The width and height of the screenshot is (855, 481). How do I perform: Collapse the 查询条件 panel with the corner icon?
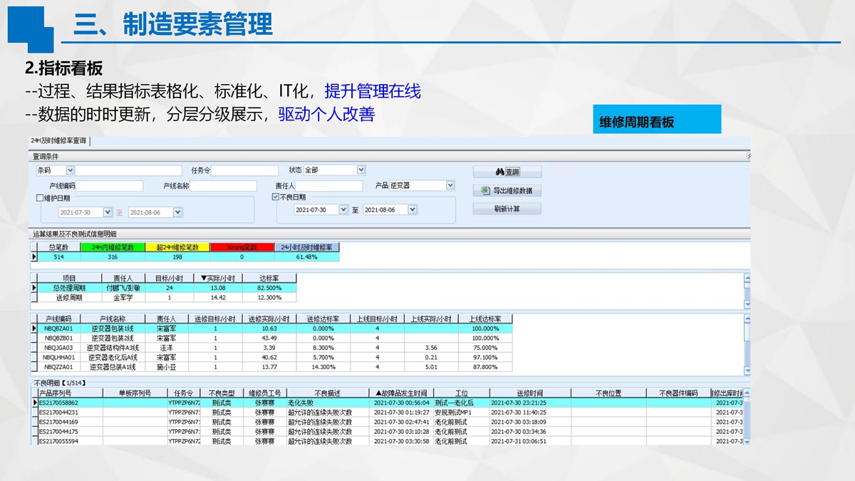(x=748, y=155)
